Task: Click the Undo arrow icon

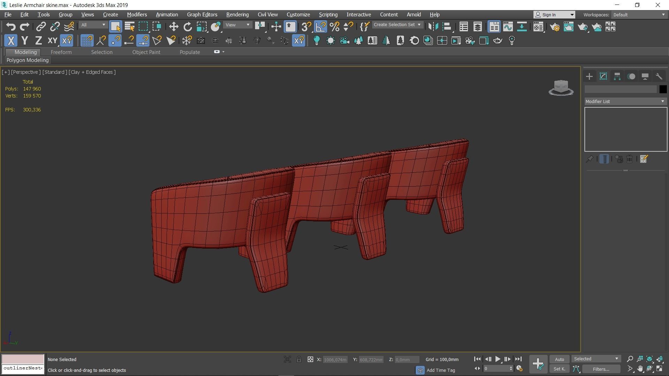Action: pyautogui.click(x=11, y=27)
